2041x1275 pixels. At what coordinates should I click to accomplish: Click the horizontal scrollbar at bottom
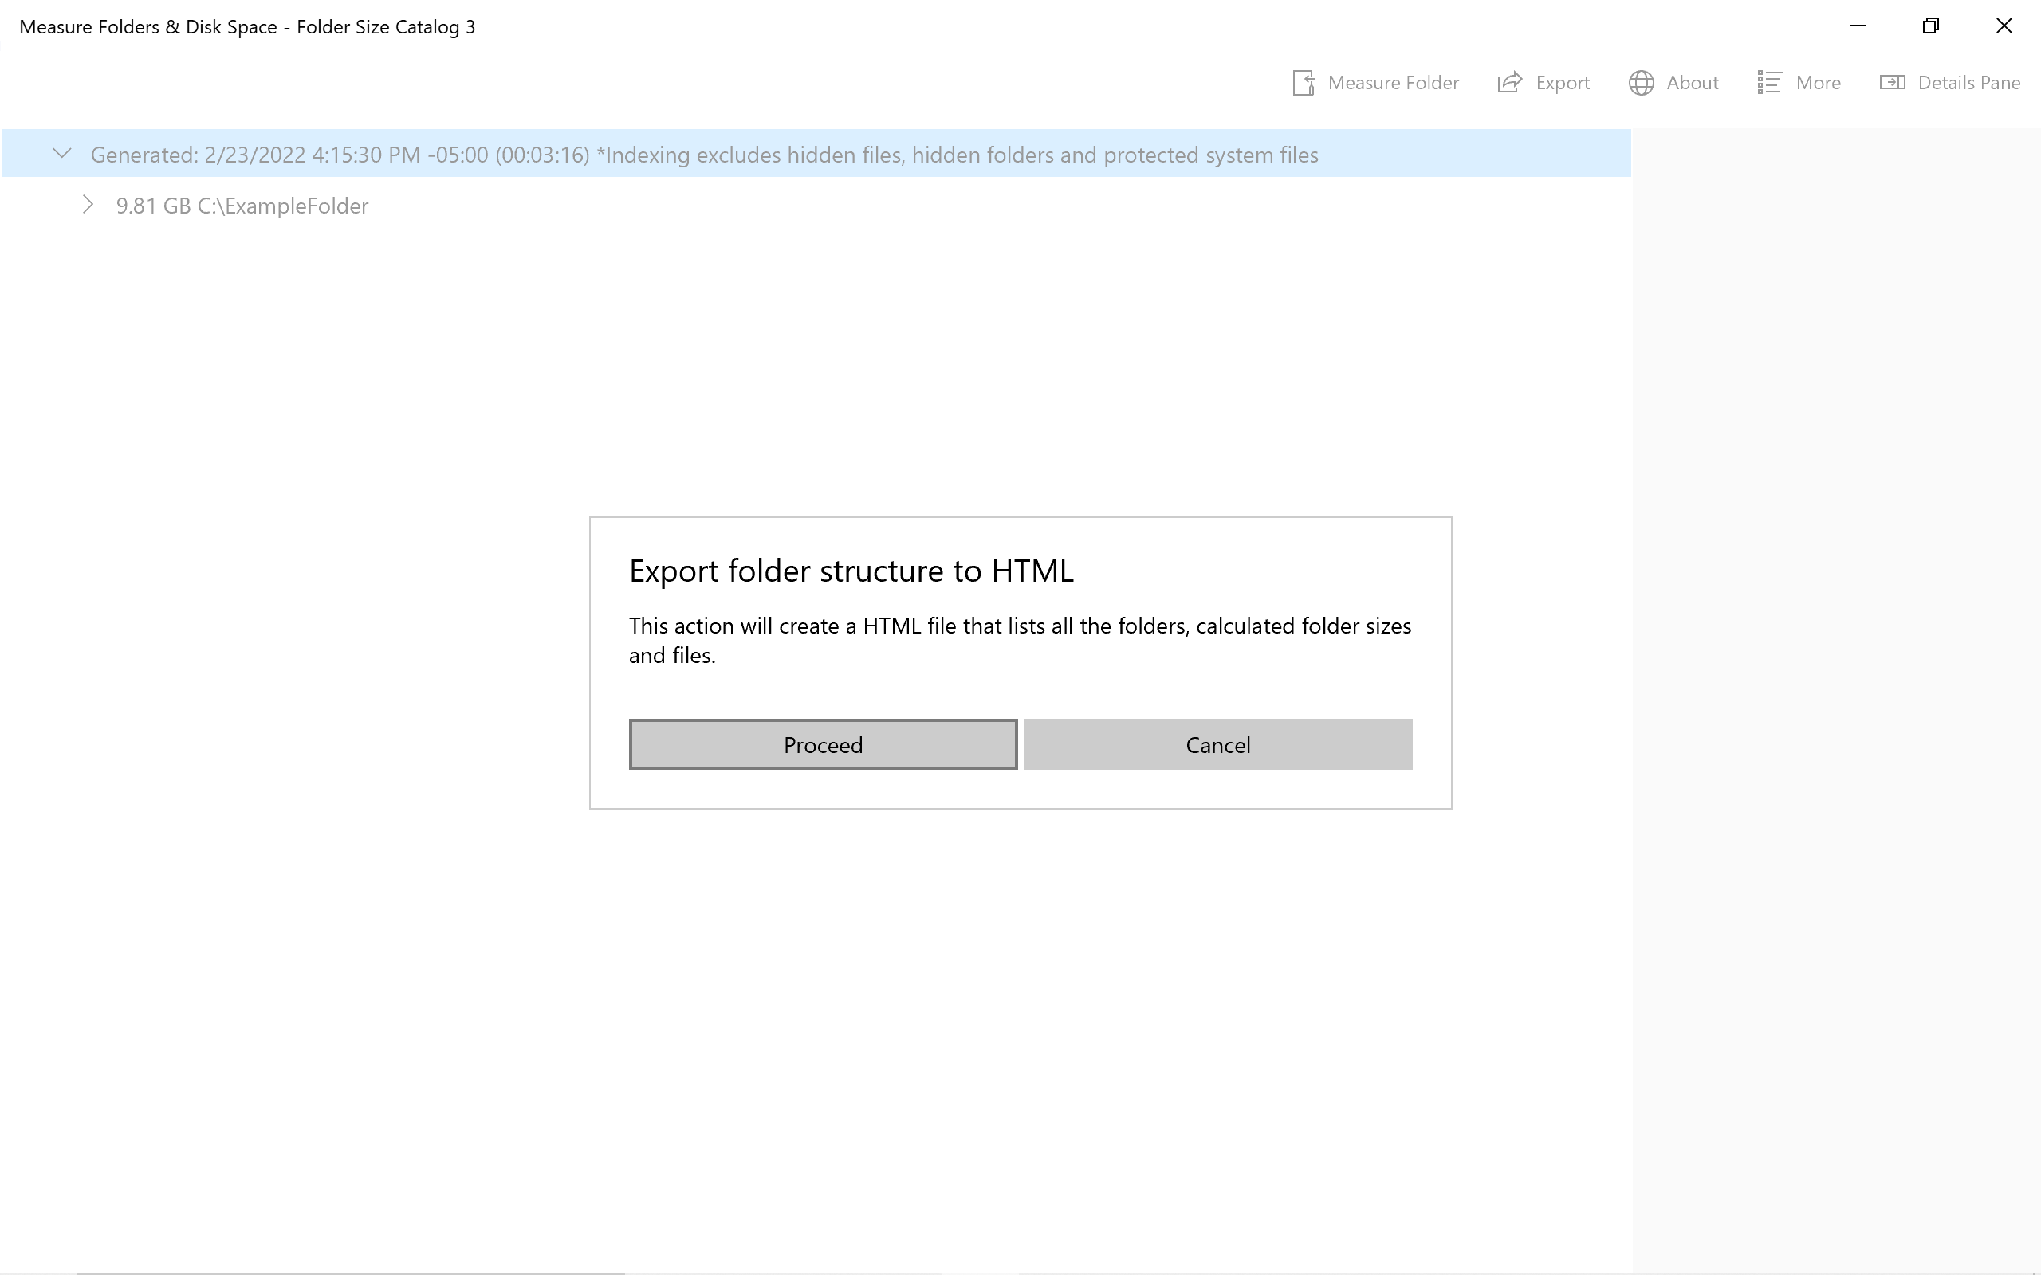click(350, 1272)
